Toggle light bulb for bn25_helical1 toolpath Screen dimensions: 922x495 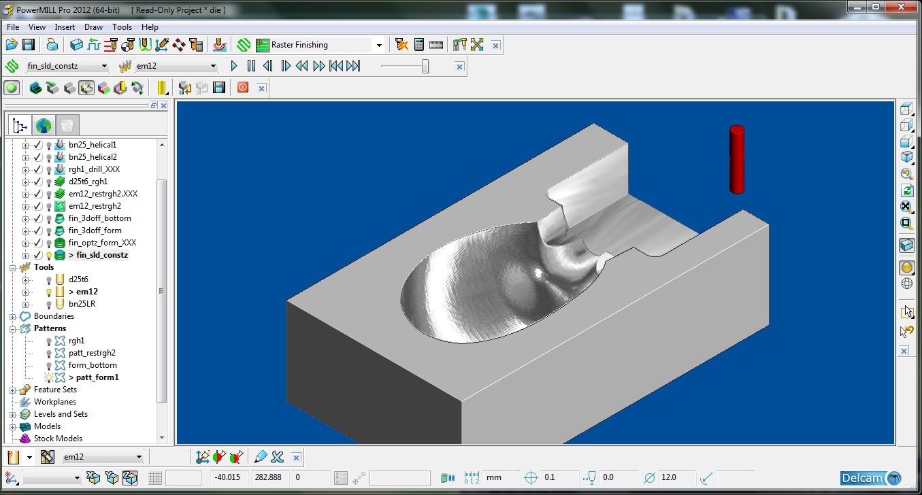(49, 145)
